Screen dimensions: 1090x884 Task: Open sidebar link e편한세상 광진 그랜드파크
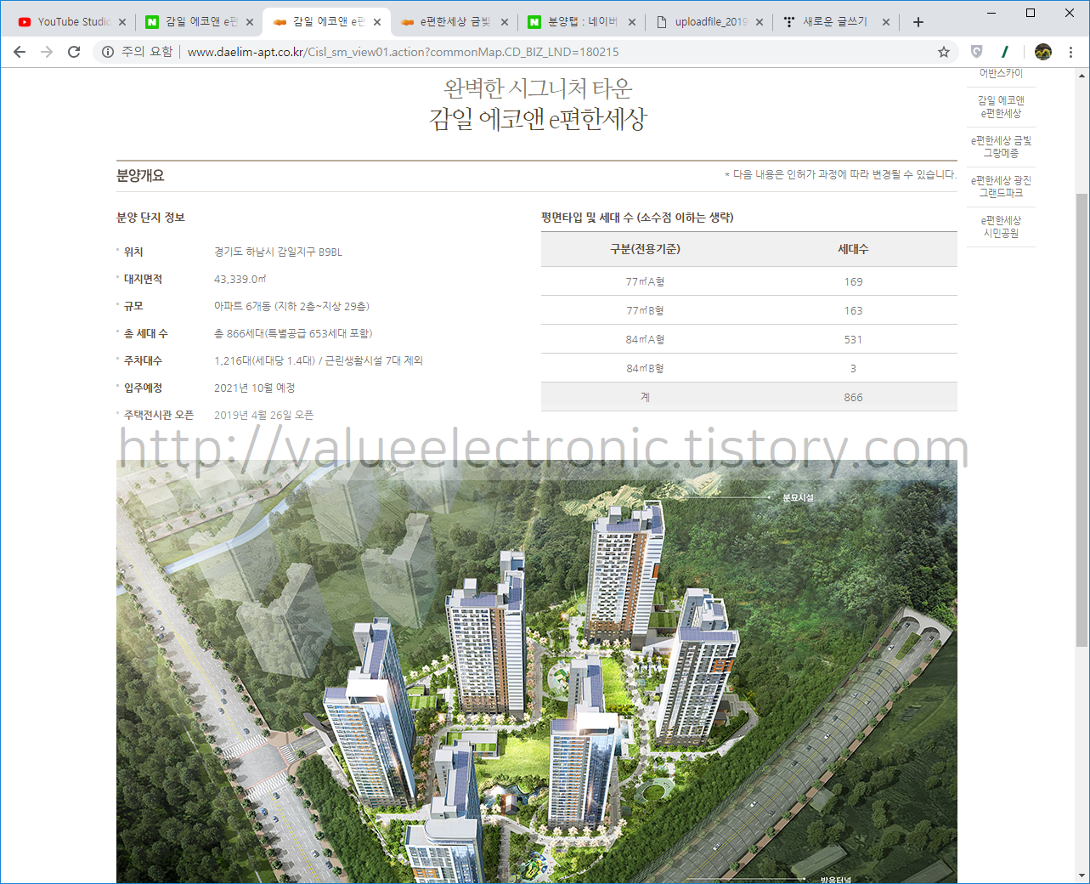pyautogui.click(x=1001, y=187)
